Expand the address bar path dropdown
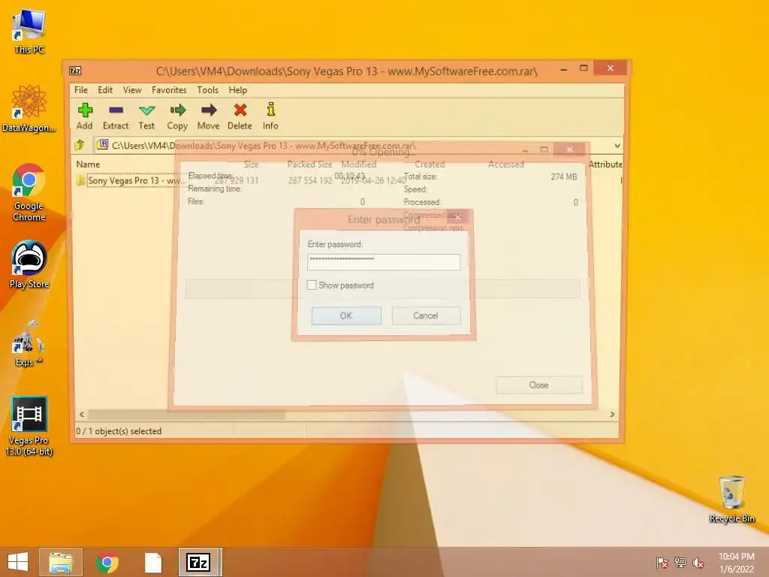This screenshot has width=769, height=577. click(617, 146)
